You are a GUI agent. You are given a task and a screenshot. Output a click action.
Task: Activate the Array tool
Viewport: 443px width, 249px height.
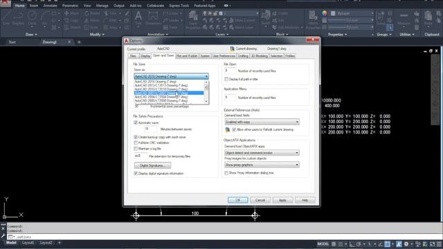pos(111,28)
